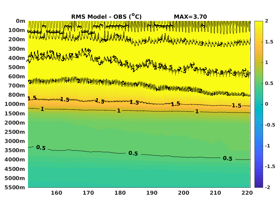Viewport: 278px width, 208px height.
Task: Click the '2000m' depth axis label
Action: point(15,123)
